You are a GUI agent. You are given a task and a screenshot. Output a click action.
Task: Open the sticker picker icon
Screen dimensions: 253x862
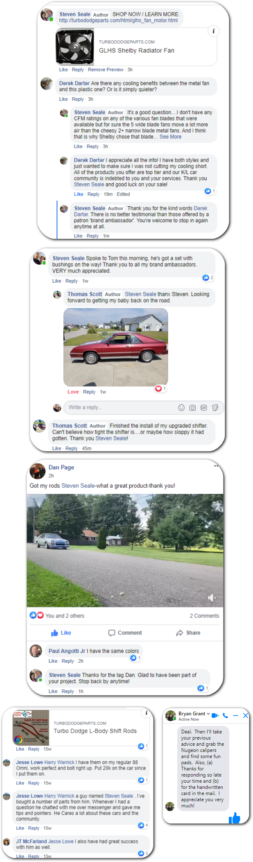pos(215,408)
